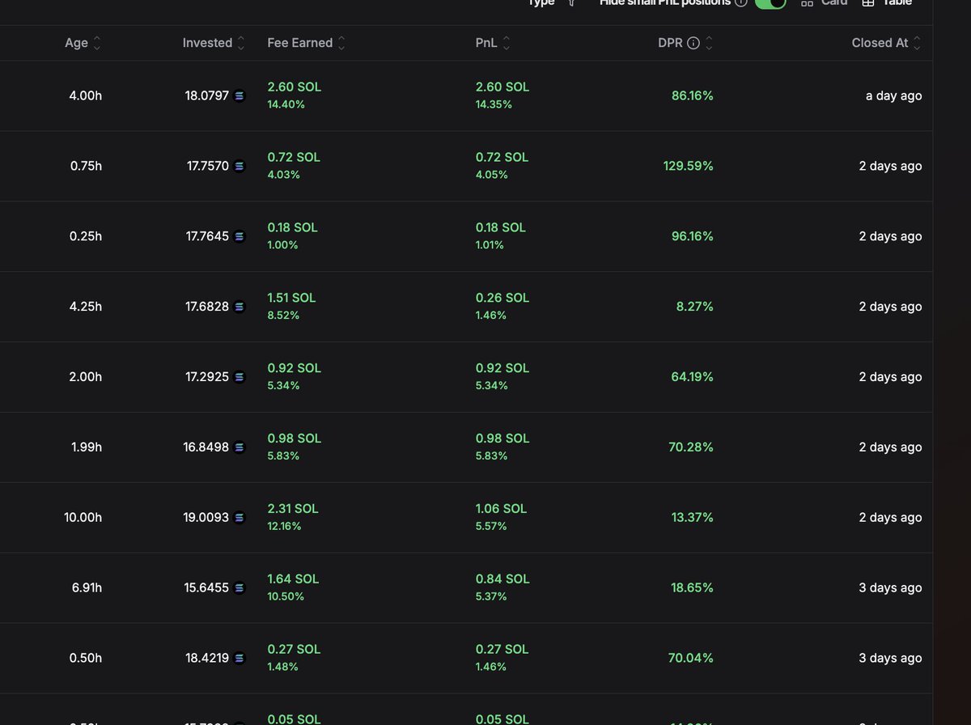The width and height of the screenshot is (971, 725).
Task: Click the 70.04% DPR value
Action: pyautogui.click(x=691, y=659)
